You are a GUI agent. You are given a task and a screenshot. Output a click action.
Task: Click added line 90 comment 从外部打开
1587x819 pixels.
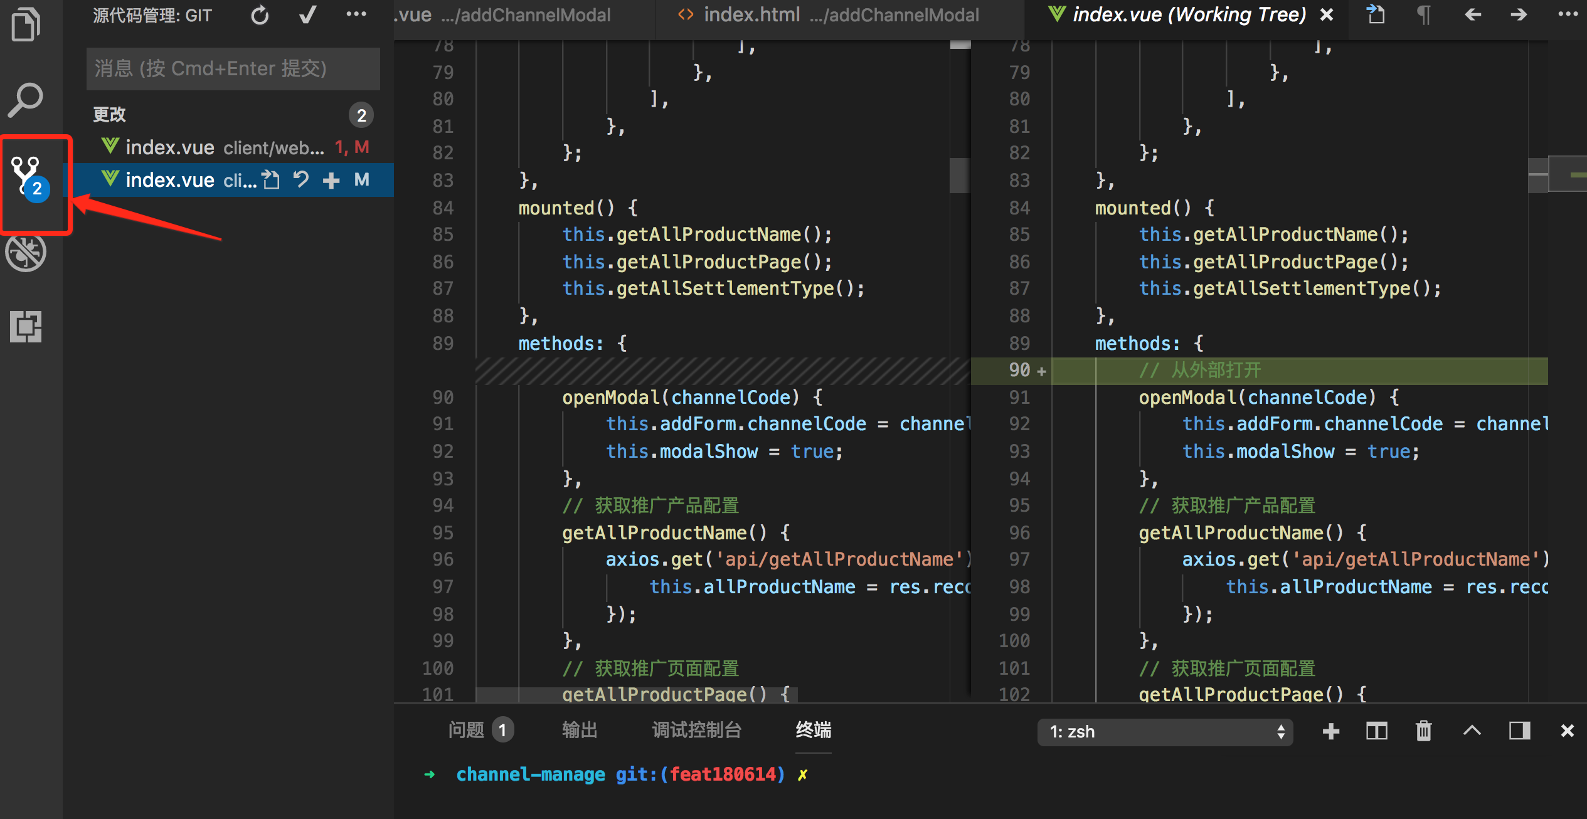pos(1200,370)
